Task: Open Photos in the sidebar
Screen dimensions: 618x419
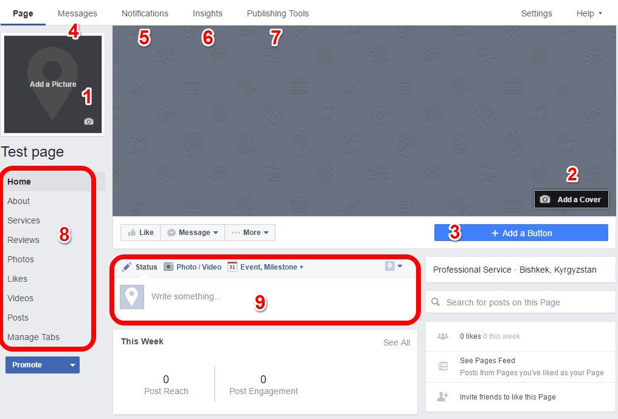Action: click(21, 259)
